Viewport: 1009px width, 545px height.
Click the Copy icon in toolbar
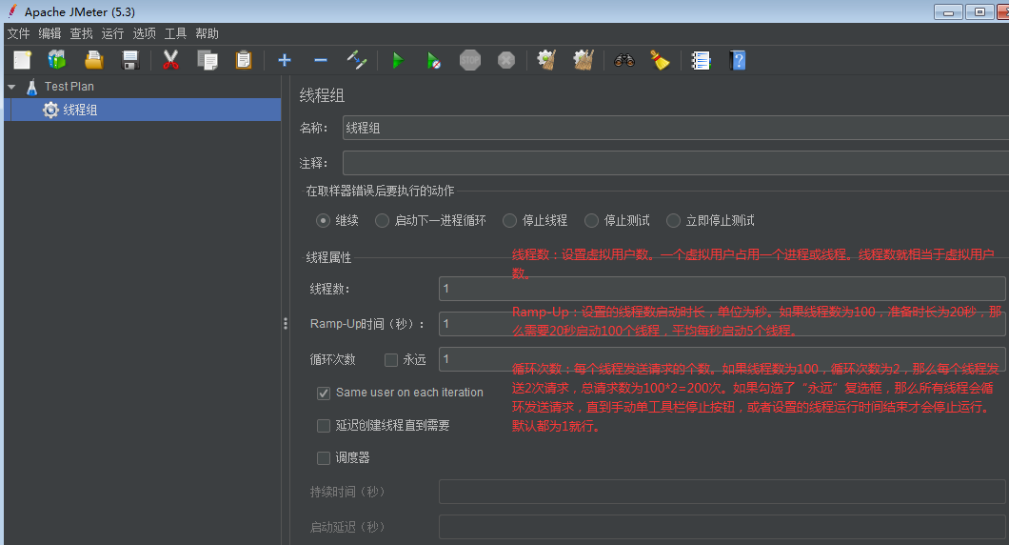pyautogui.click(x=208, y=61)
